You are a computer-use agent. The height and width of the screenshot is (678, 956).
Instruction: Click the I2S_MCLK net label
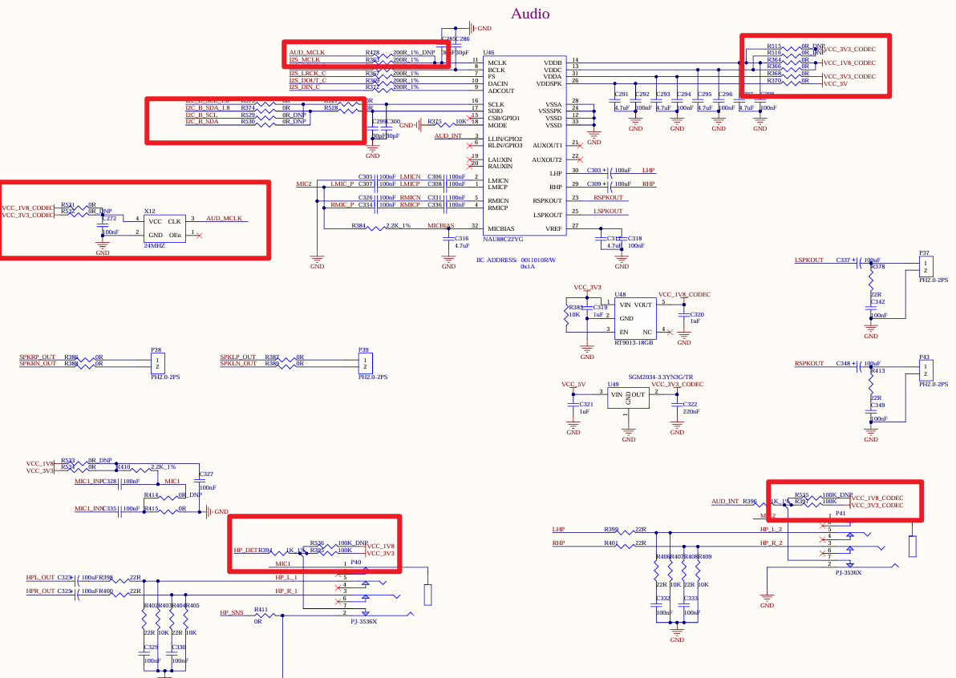point(305,59)
